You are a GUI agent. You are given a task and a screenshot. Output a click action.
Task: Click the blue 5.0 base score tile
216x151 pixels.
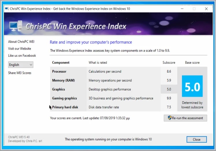(192, 86)
